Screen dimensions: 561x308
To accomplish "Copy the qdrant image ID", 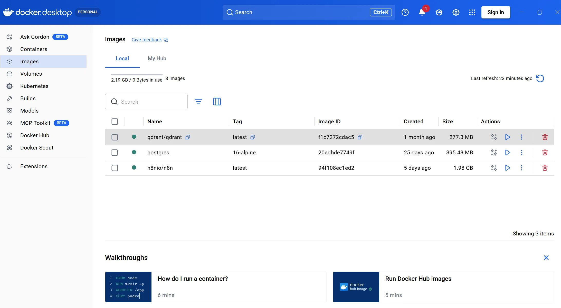I will 360,137.
